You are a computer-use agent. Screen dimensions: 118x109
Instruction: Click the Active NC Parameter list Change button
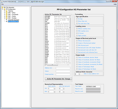coord(58,79)
